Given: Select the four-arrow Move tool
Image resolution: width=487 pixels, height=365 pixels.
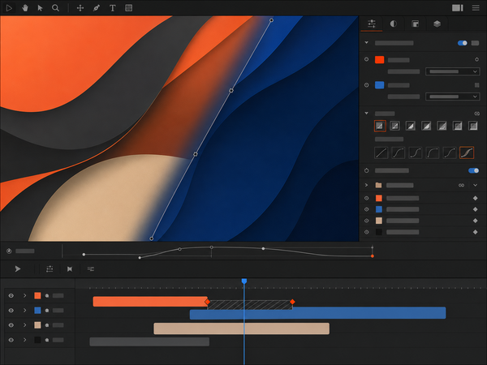Looking at the screenshot, I should tap(80, 8).
